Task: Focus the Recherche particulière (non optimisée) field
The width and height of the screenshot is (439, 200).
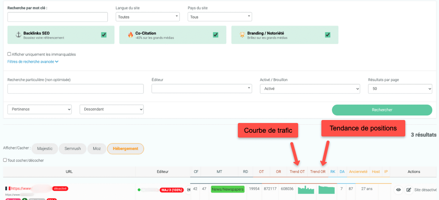Action: pyautogui.click(x=76, y=89)
